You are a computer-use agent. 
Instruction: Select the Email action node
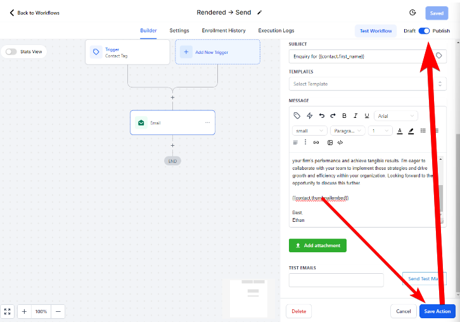pyautogui.click(x=172, y=123)
